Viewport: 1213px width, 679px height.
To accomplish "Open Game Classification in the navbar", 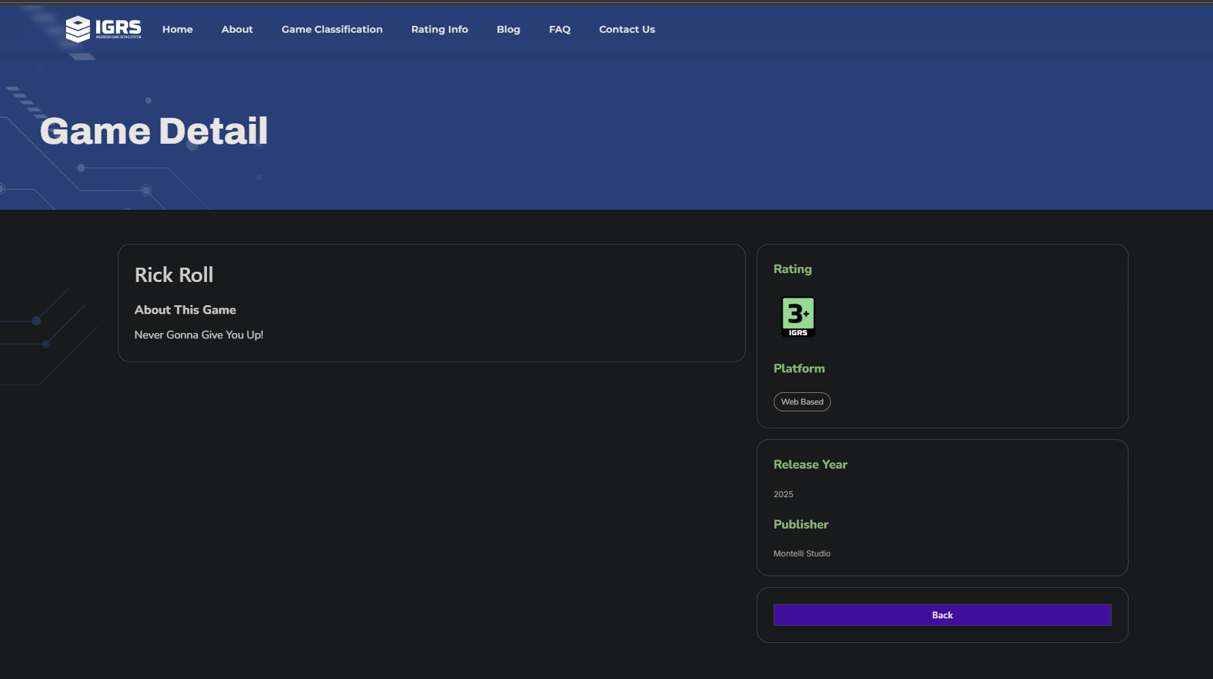I will tap(332, 29).
